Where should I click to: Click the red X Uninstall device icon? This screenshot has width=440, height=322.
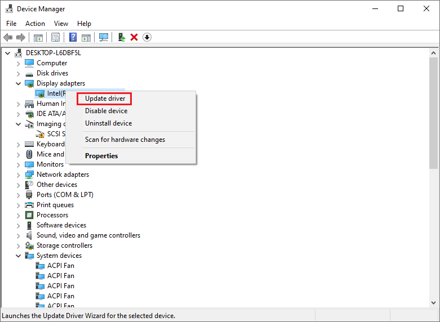tap(134, 37)
